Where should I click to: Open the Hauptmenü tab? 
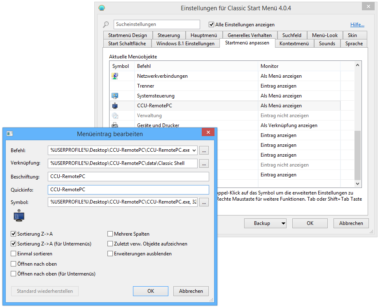pos(203,35)
